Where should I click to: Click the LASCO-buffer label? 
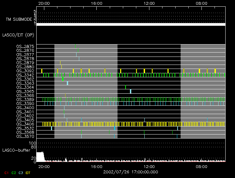click(x=16, y=150)
